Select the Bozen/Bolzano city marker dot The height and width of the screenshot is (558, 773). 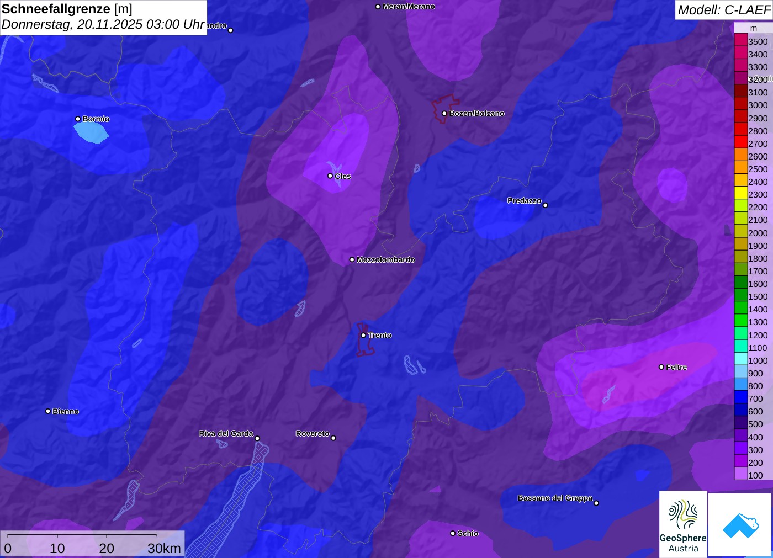(x=444, y=113)
